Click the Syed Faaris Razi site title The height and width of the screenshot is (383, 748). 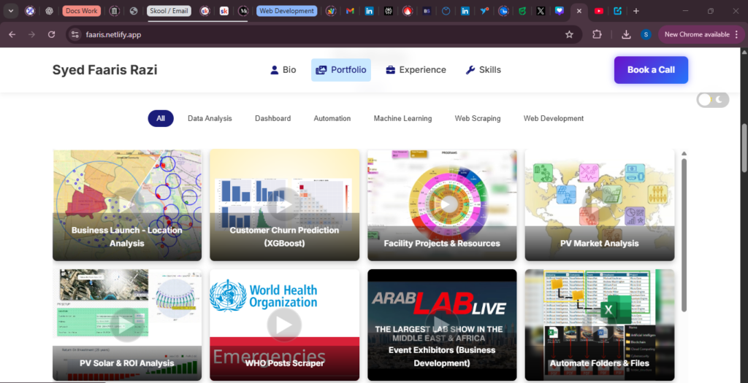(105, 70)
